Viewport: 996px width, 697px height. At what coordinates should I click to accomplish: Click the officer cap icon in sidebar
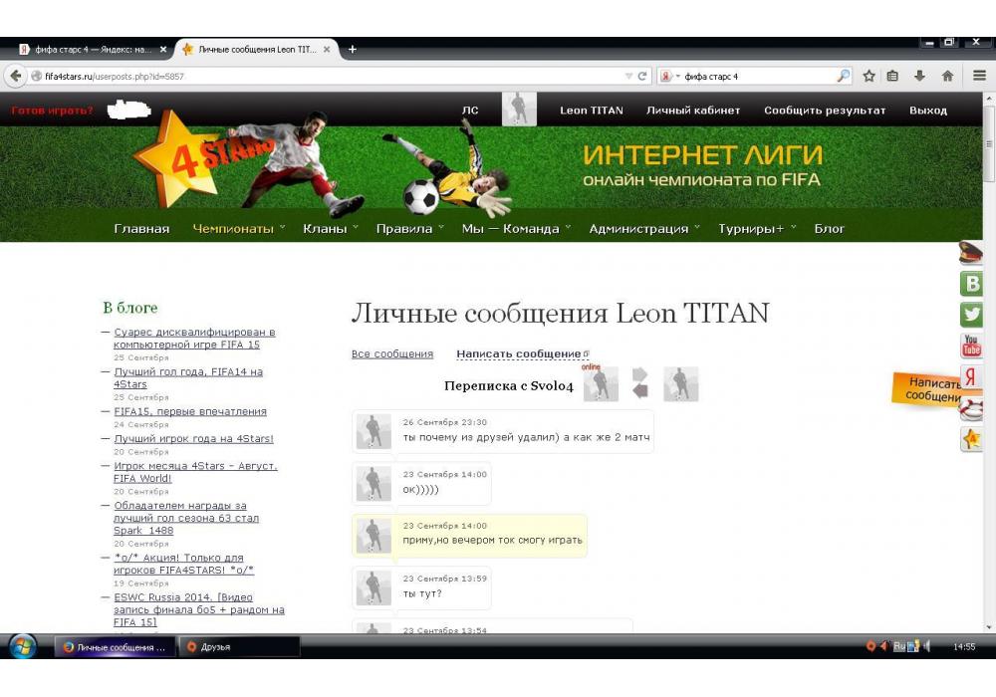pos(971,253)
